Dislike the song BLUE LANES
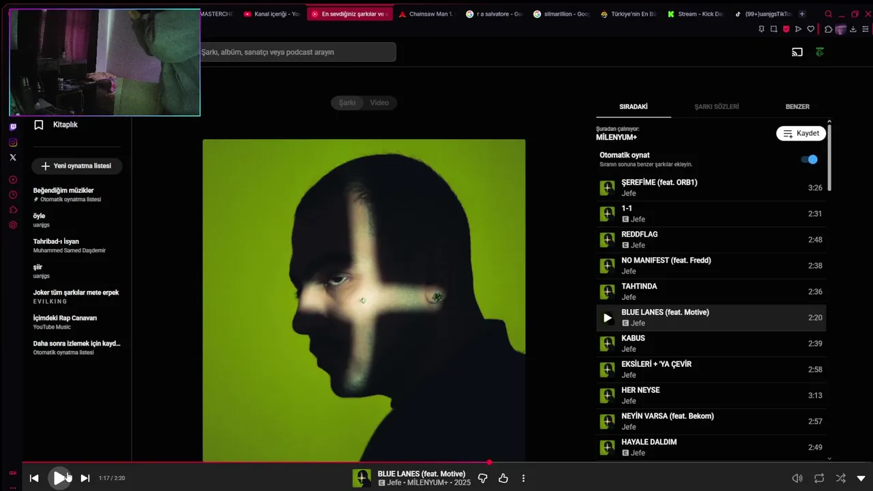The height and width of the screenshot is (491, 873). [x=482, y=478]
